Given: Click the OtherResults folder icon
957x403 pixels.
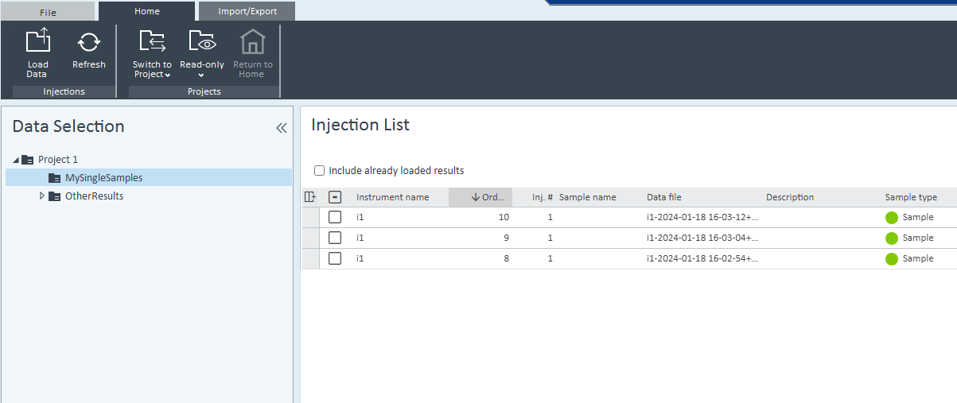Looking at the screenshot, I should point(54,196).
